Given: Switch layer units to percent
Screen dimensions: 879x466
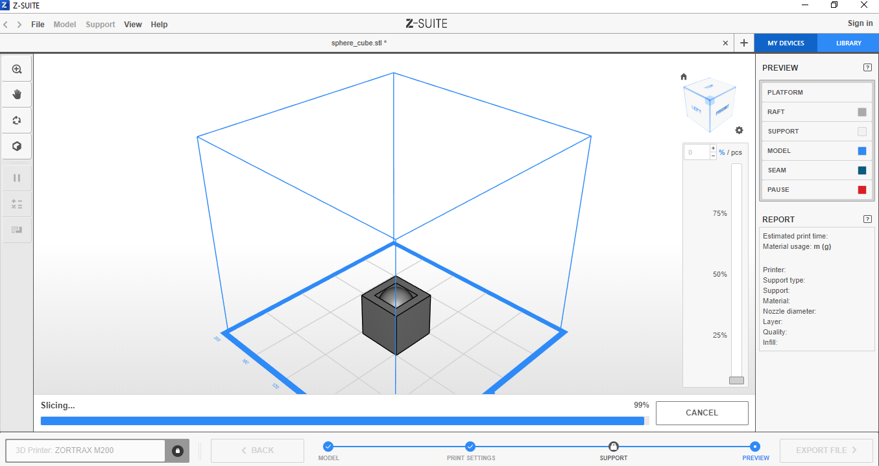Looking at the screenshot, I should tap(722, 152).
